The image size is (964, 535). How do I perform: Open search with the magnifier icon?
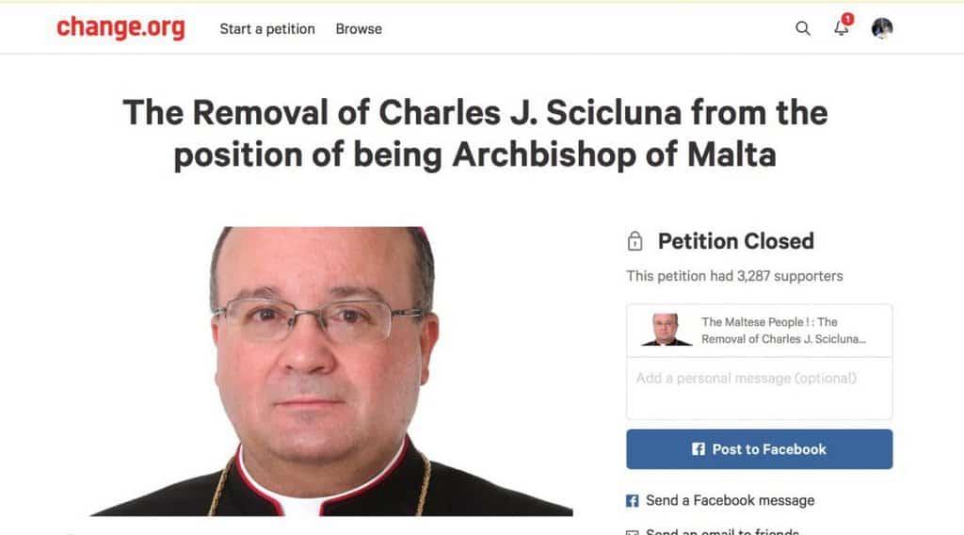pyautogui.click(x=803, y=28)
